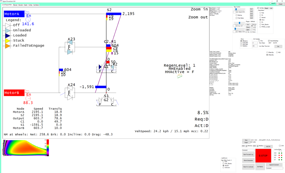Tick the Run checkbox in GUI Update

[x=259, y=41]
